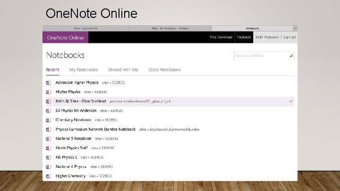Open the Shared with Me tab

[x=123, y=70]
